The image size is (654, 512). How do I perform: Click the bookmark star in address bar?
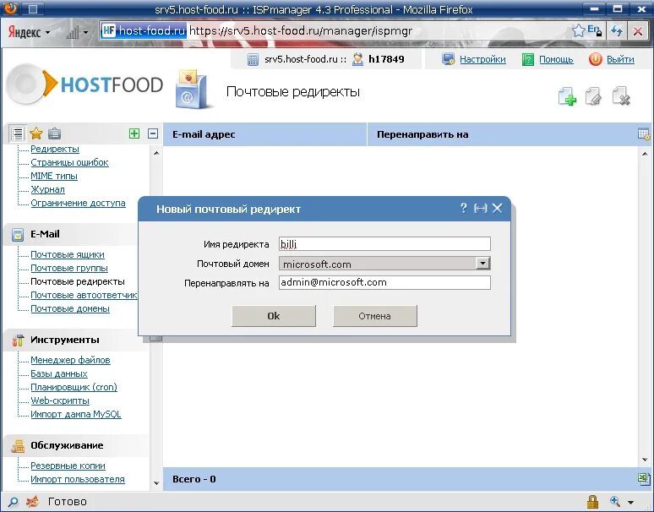click(x=579, y=30)
